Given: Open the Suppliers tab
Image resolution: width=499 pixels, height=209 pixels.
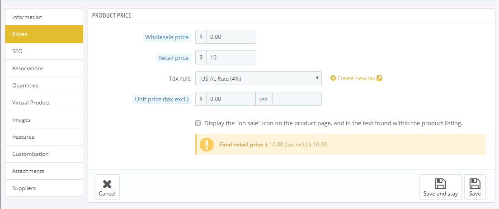Looking at the screenshot, I should click(44, 188).
